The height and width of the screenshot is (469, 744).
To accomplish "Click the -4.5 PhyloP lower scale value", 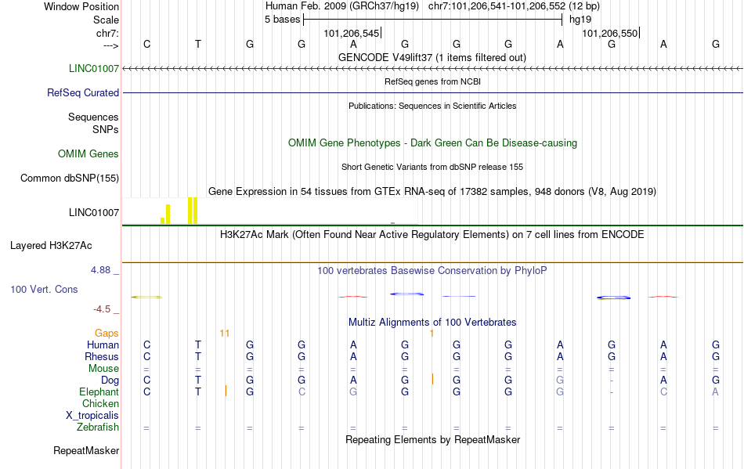I will pos(102,309).
